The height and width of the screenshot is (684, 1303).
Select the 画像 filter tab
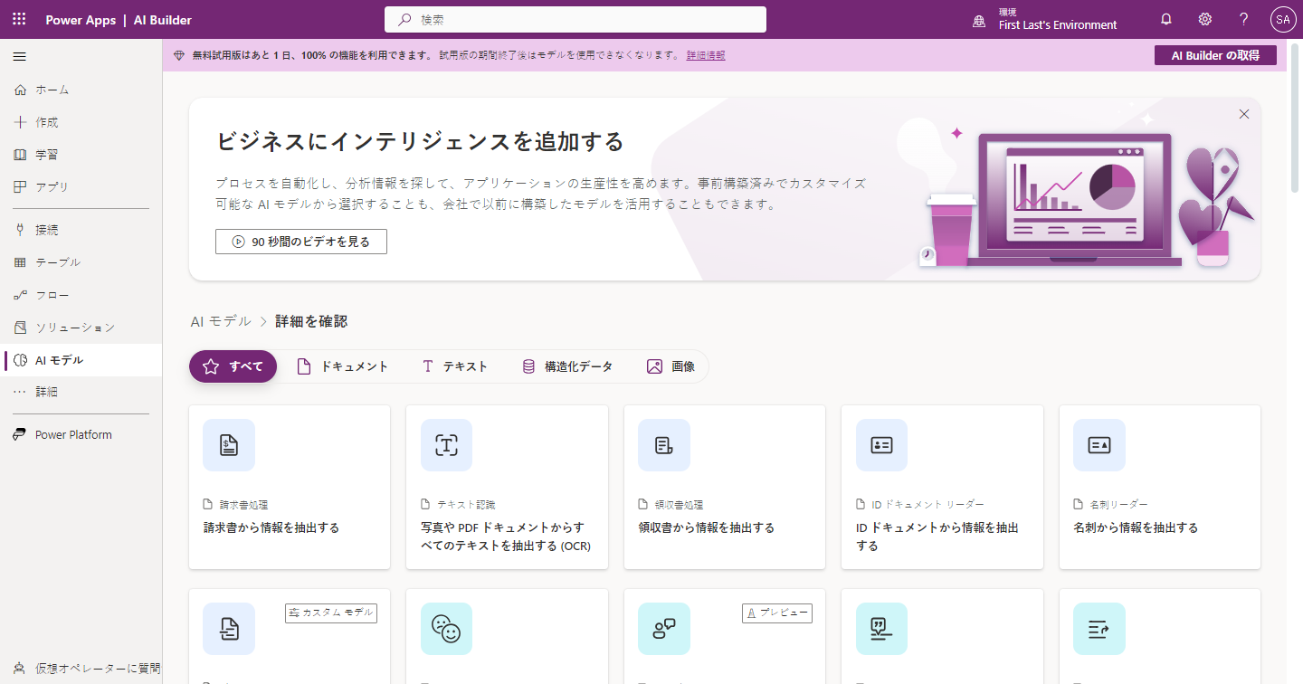pyautogui.click(x=671, y=366)
